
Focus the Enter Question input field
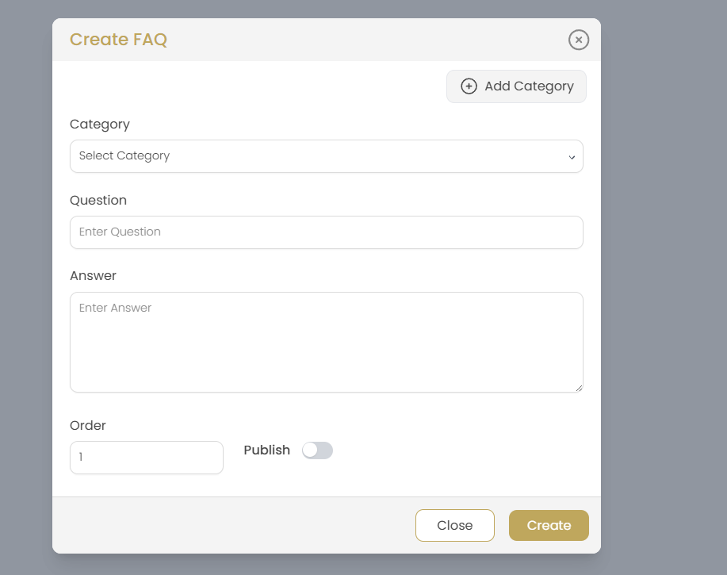tap(326, 232)
